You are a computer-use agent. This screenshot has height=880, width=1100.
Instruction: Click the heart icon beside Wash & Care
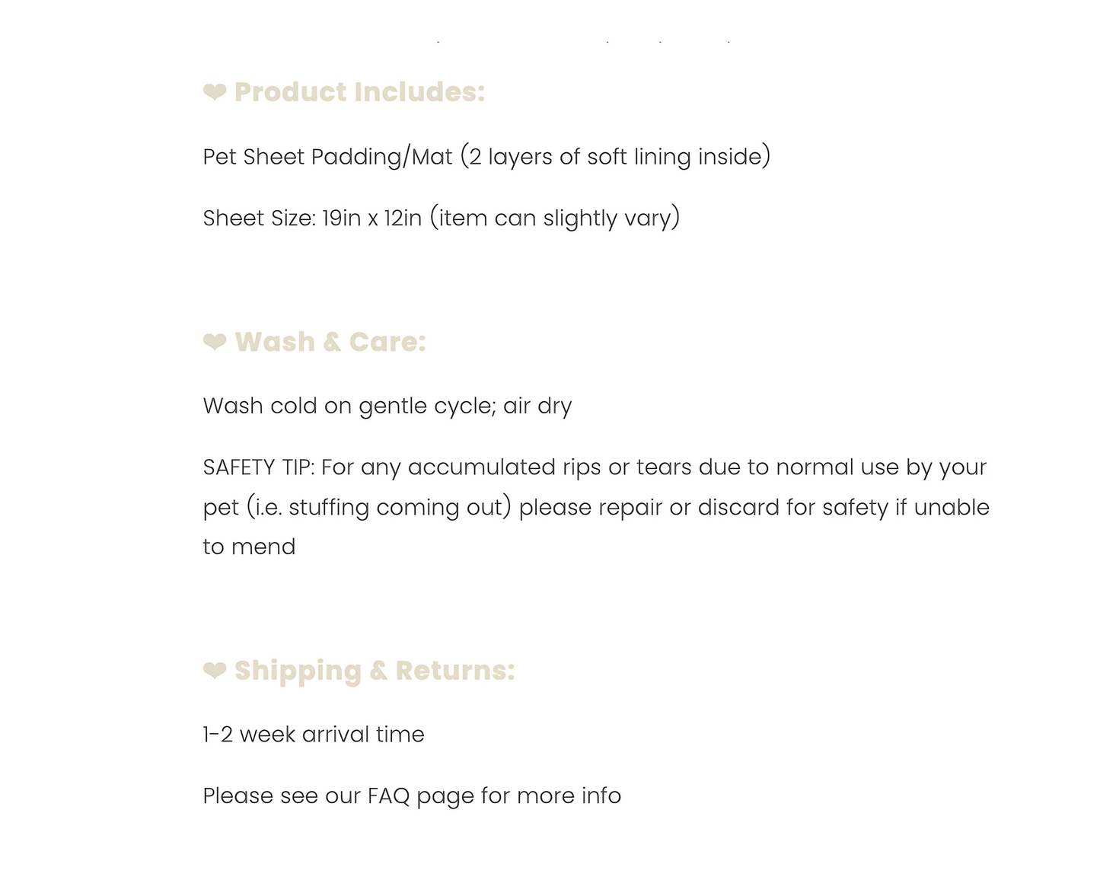[215, 342]
